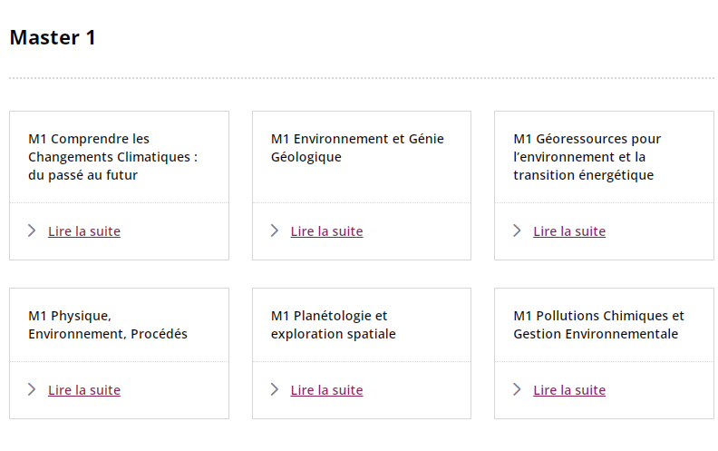The image size is (718, 451).
Task: Open 'Lire la suite' for Environnement et Génie Géologique
Action: pos(326,231)
